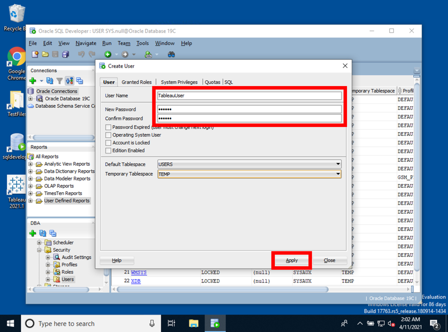Switch to the Granted Roles tab
Viewport: 448px width, 332px height.
137,82
